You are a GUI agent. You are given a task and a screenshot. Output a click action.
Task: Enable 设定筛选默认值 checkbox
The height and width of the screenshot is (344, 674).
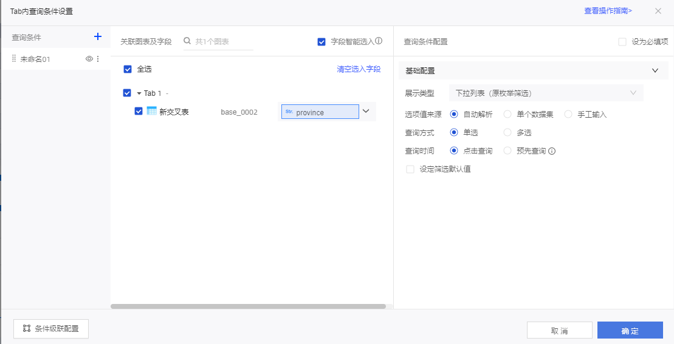pyautogui.click(x=410, y=169)
